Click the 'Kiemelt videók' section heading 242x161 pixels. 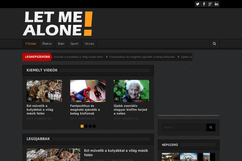(42, 70)
